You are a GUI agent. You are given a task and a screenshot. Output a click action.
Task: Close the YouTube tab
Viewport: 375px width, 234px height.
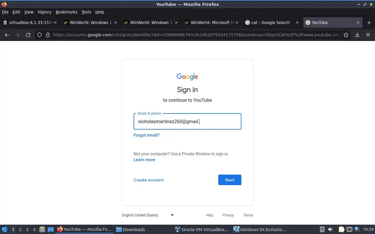click(x=358, y=23)
